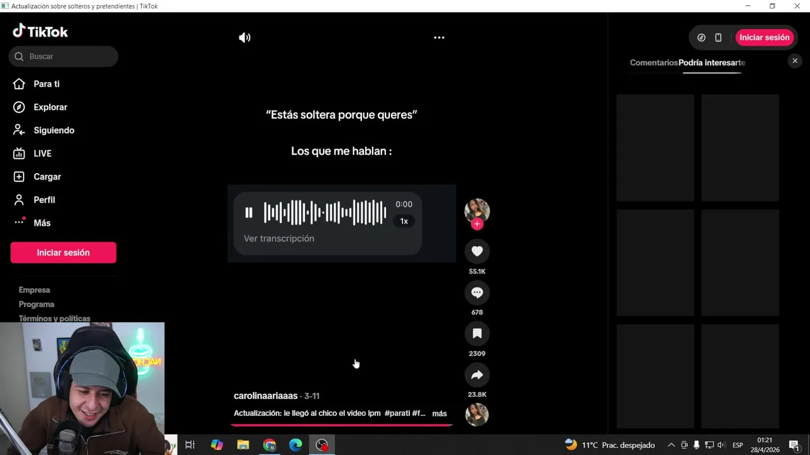Close the side panel with X
This screenshot has width=810, height=455.
tap(795, 61)
